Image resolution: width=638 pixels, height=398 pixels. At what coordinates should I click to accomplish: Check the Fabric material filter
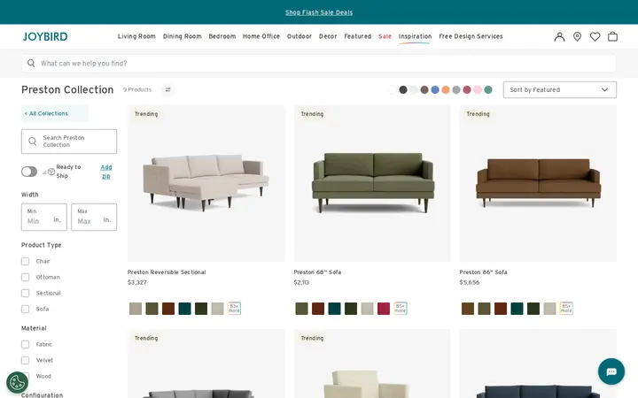tap(25, 344)
